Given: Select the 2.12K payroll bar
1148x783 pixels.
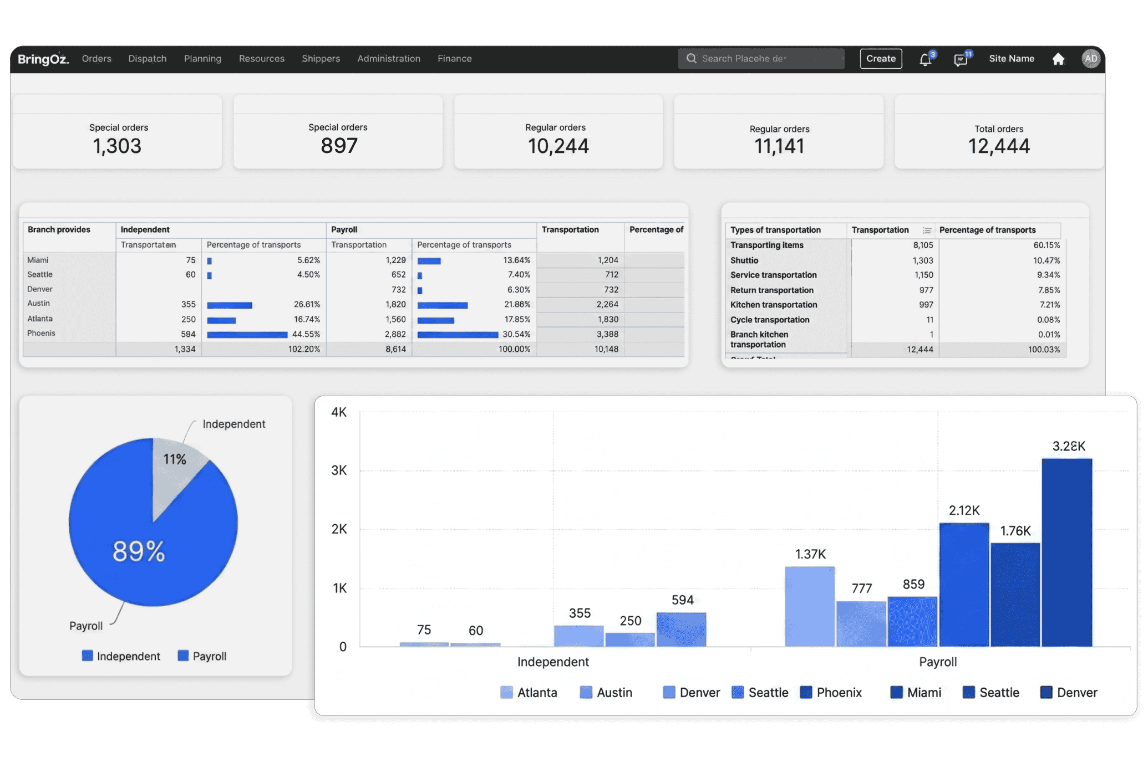Looking at the screenshot, I should (x=964, y=585).
